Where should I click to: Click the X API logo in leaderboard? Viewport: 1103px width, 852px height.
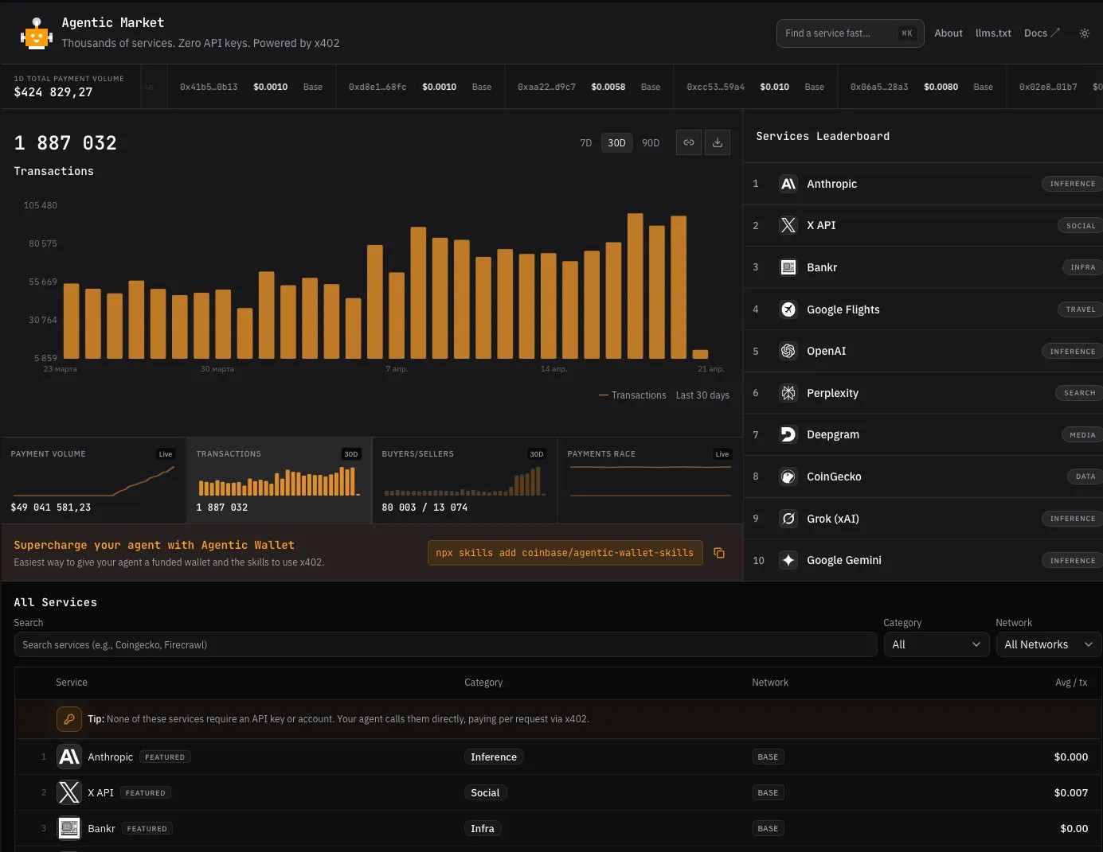click(x=788, y=225)
